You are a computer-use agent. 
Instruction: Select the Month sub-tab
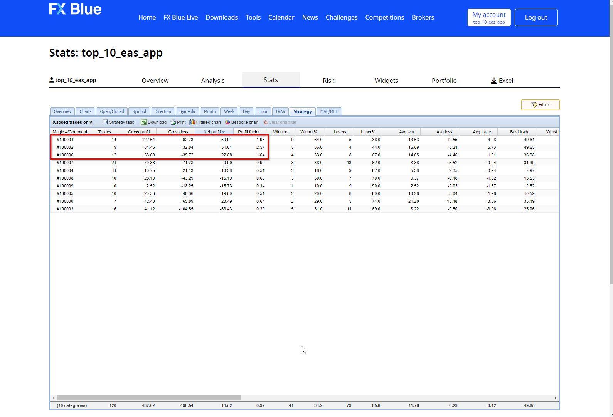[210, 111]
